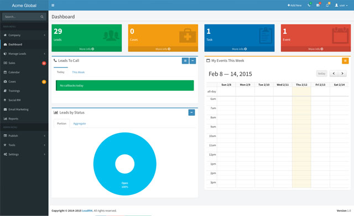
Task: Toggle the sidebar hamburger menu
Action: (x=53, y=5)
